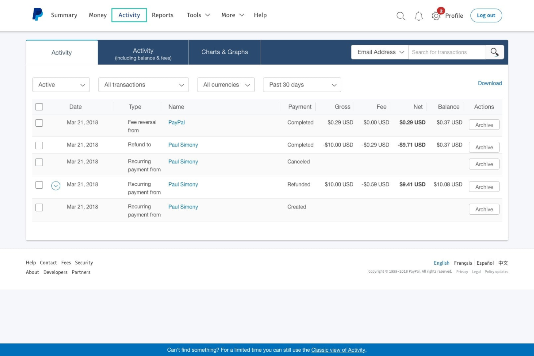
Task: Select the Fee reversal row checkbox
Action: pos(39,123)
